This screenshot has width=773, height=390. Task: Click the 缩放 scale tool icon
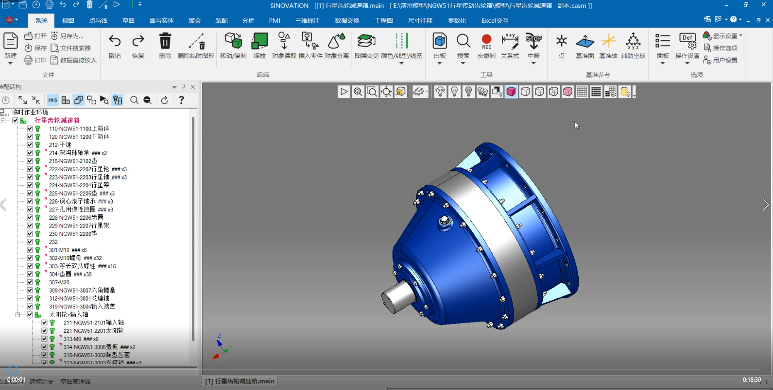coord(259,42)
